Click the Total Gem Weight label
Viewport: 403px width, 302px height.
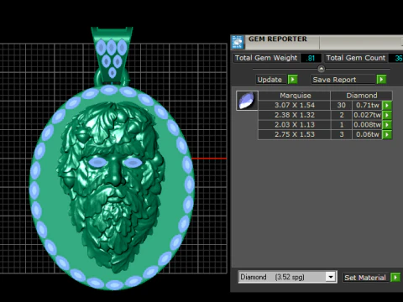point(266,58)
